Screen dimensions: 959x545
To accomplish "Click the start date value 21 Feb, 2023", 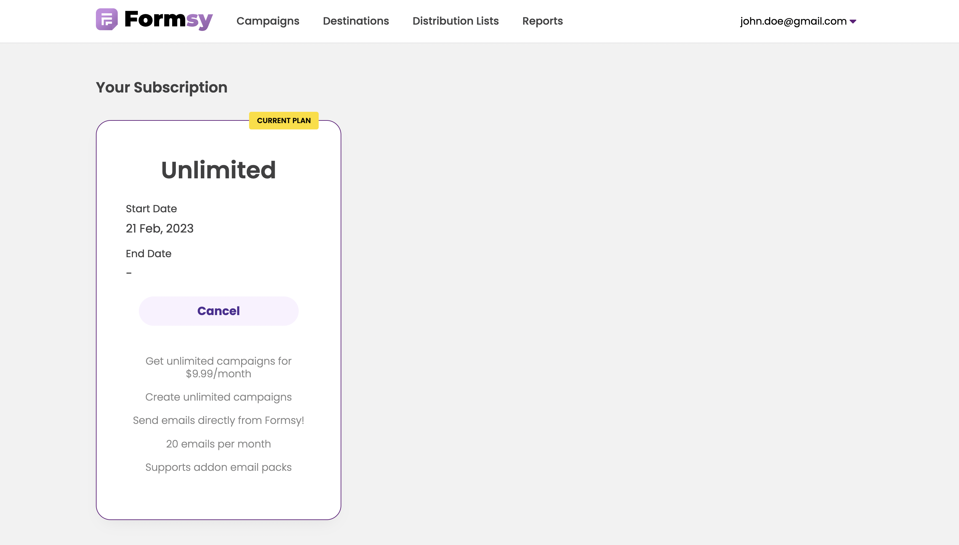I will (160, 228).
